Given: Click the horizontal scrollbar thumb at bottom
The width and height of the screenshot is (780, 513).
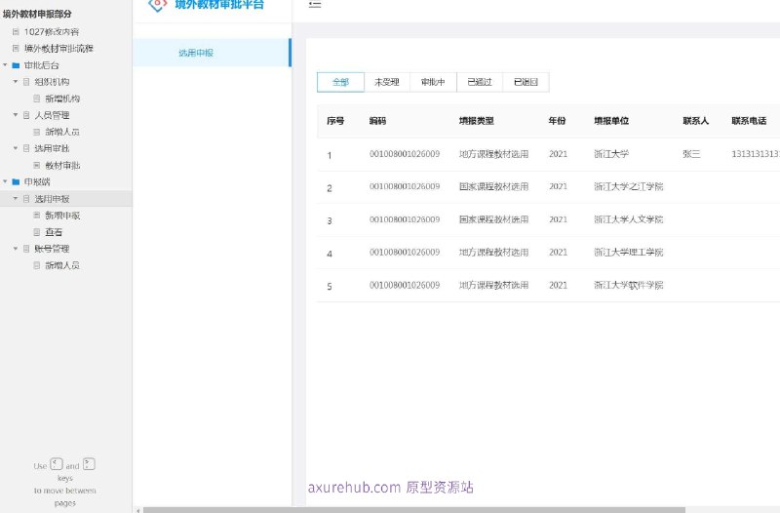Looking at the screenshot, I should tap(413, 510).
